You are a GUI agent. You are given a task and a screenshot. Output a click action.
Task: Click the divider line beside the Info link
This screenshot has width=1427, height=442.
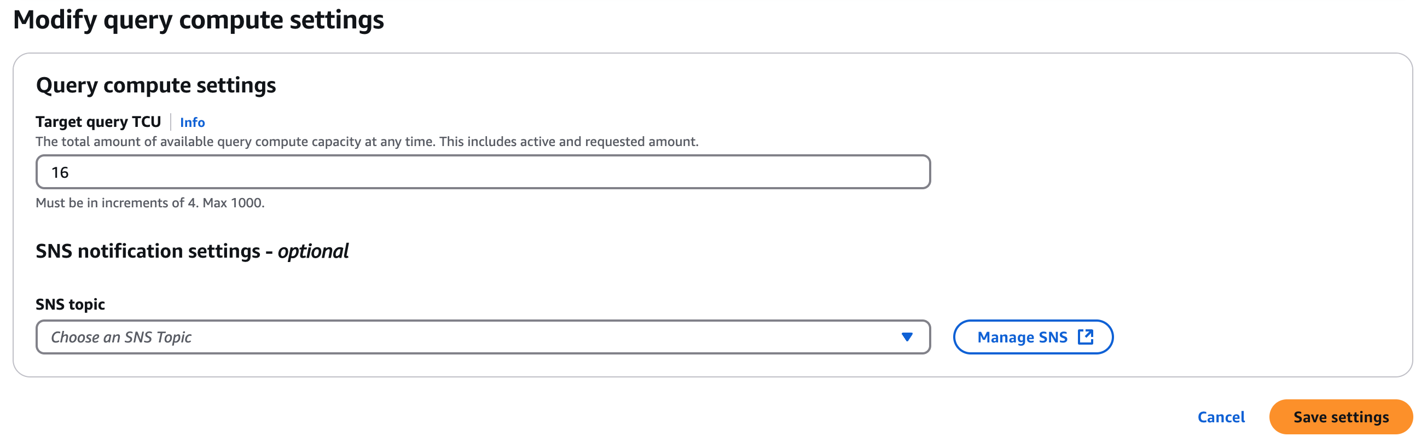(x=171, y=122)
